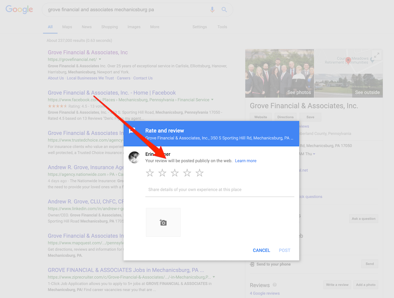Click the search magnifier icon
The height and width of the screenshot is (298, 394).
[224, 9]
